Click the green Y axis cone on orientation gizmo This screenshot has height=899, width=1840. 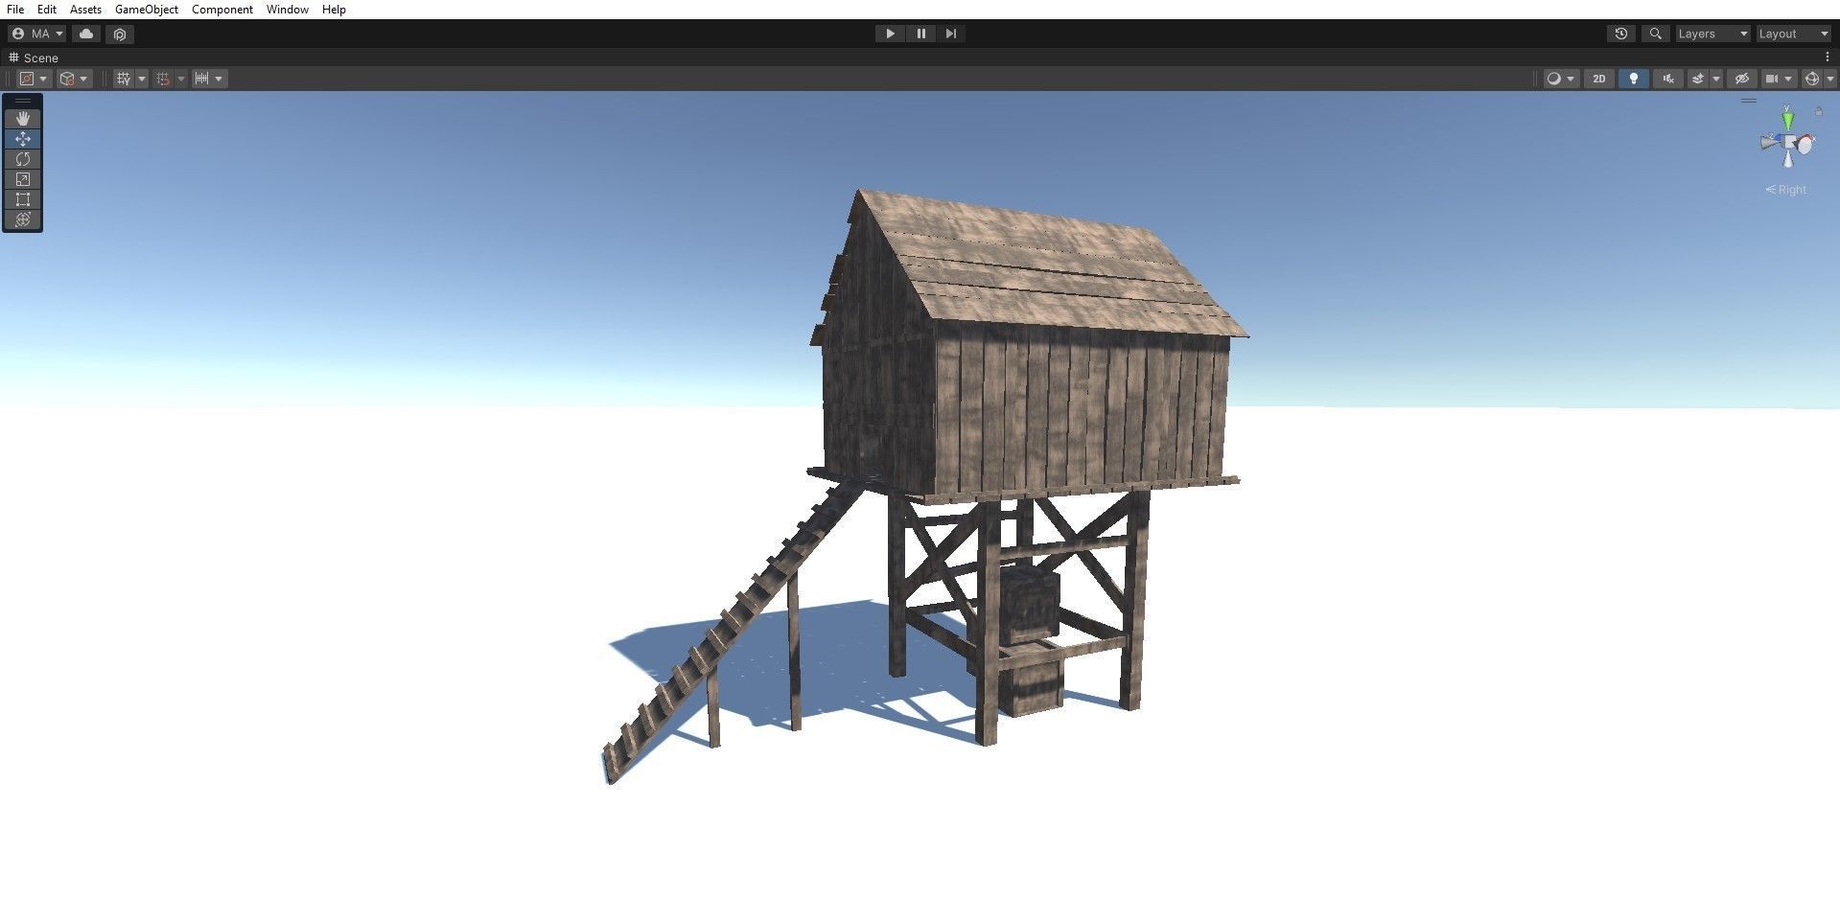[1787, 120]
